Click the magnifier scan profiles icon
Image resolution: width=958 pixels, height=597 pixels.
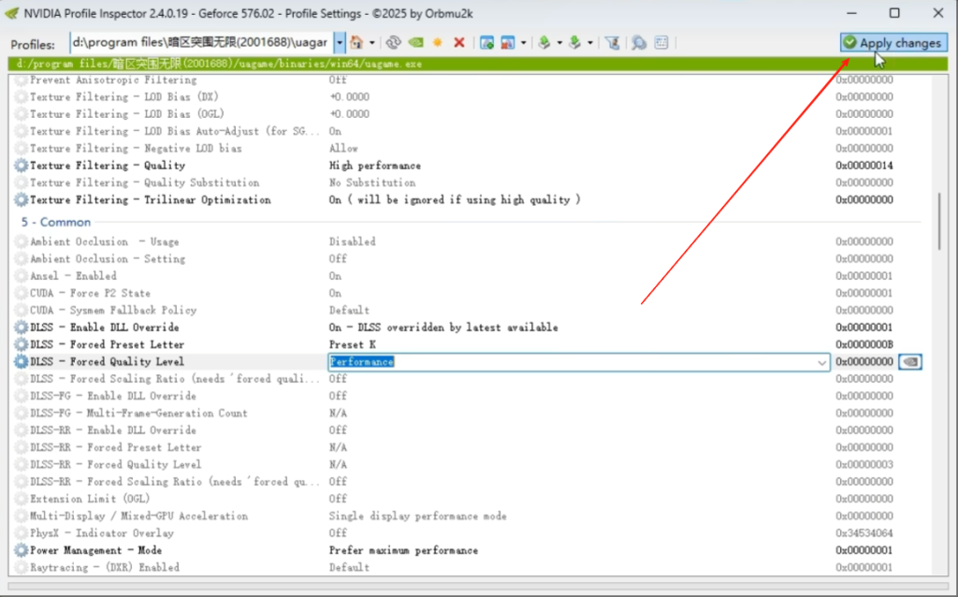pos(639,43)
